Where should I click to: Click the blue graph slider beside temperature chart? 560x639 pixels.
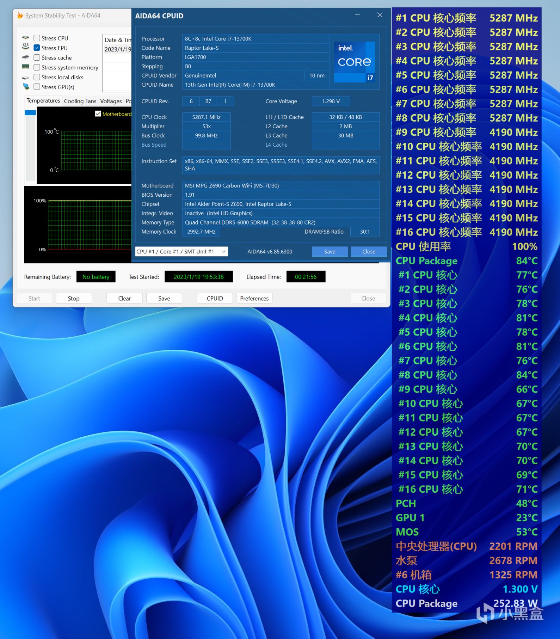coord(30,113)
